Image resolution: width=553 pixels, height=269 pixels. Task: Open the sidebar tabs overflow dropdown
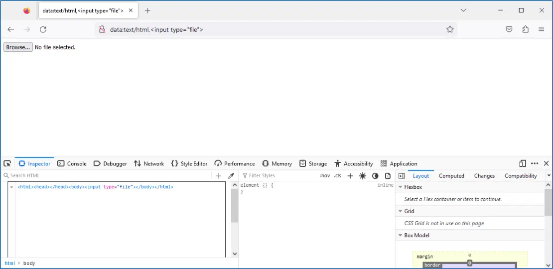click(549, 175)
